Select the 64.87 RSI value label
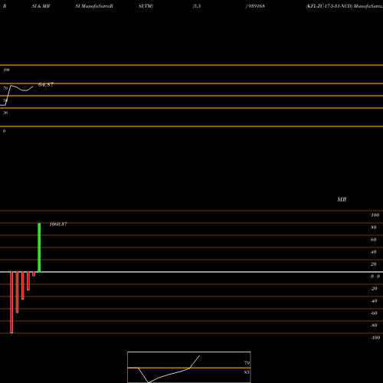 point(46,84)
